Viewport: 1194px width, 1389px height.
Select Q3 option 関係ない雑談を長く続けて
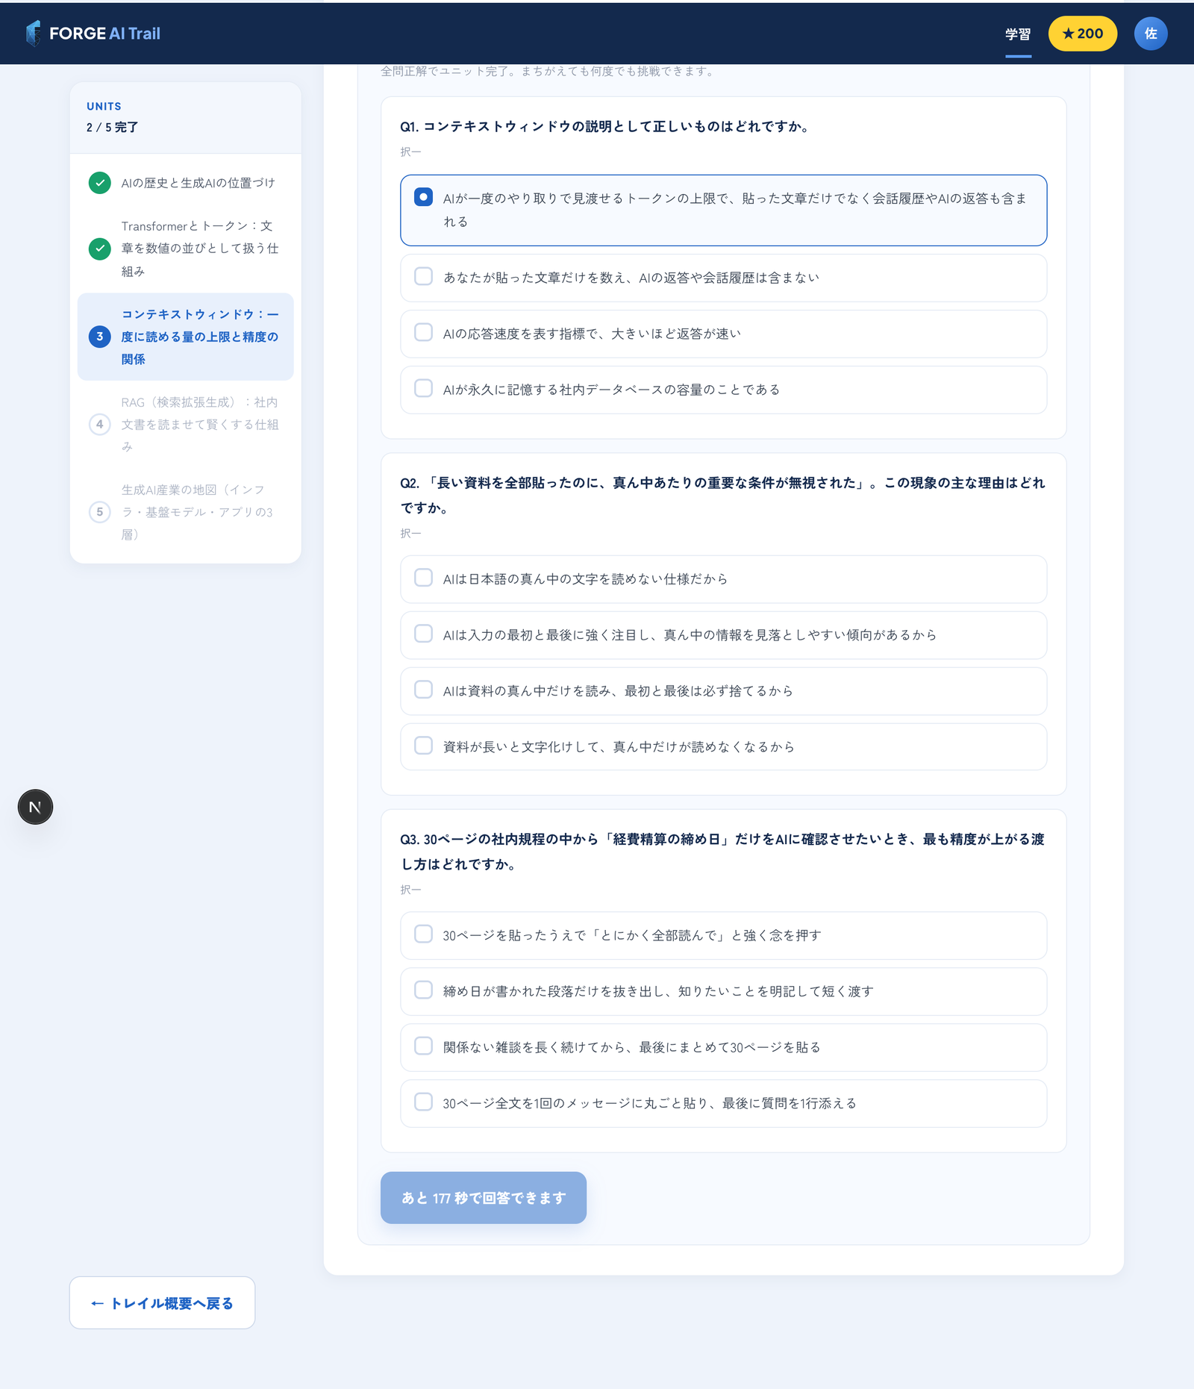pos(723,1047)
